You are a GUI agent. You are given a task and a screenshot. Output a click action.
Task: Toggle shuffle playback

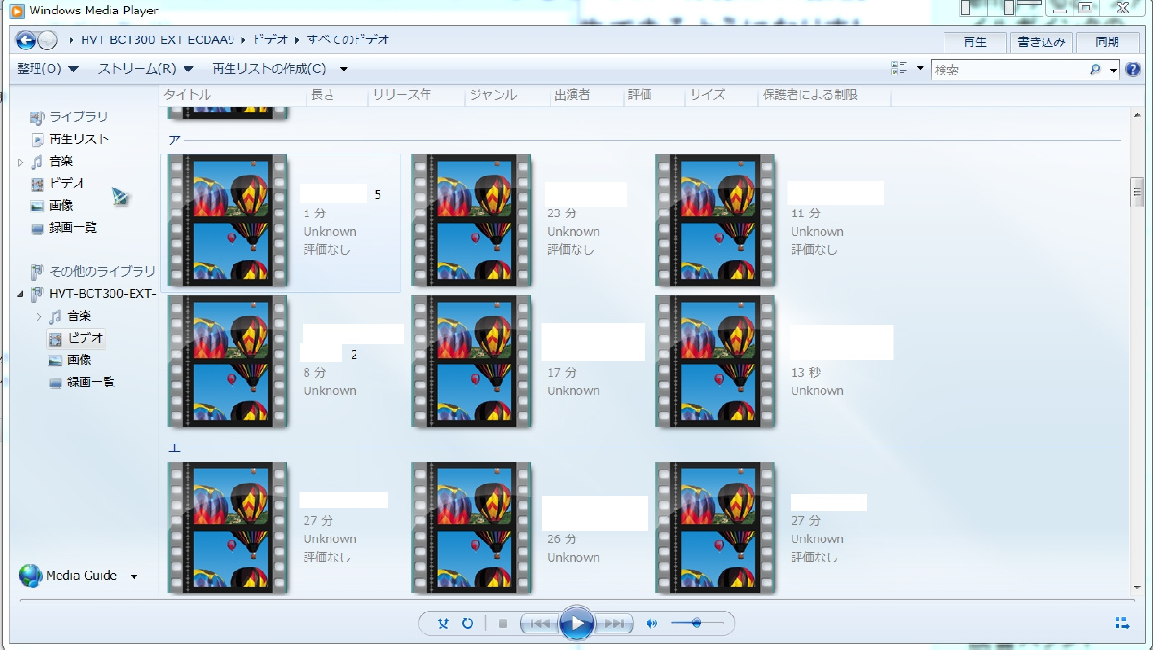[443, 623]
